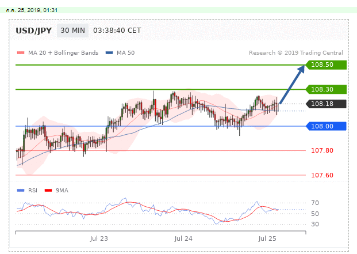Click the blue RSI legend swatch

pos(21,191)
